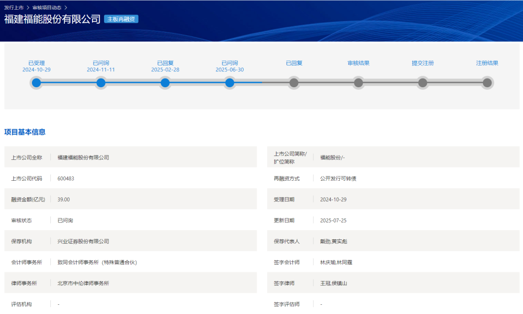Click the 项目基本信息 section heading

[25, 132]
